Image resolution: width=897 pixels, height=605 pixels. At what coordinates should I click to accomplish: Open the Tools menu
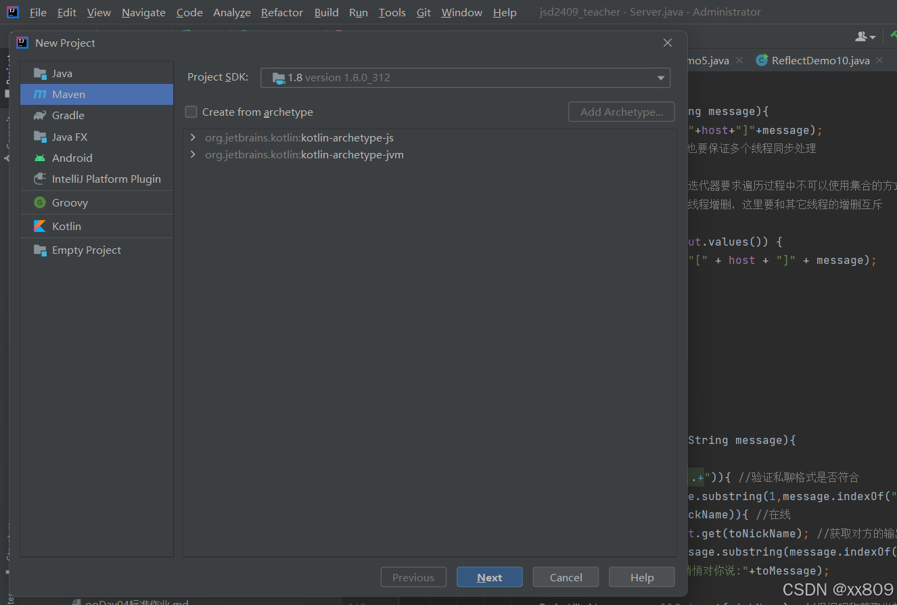[x=392, y=12]
